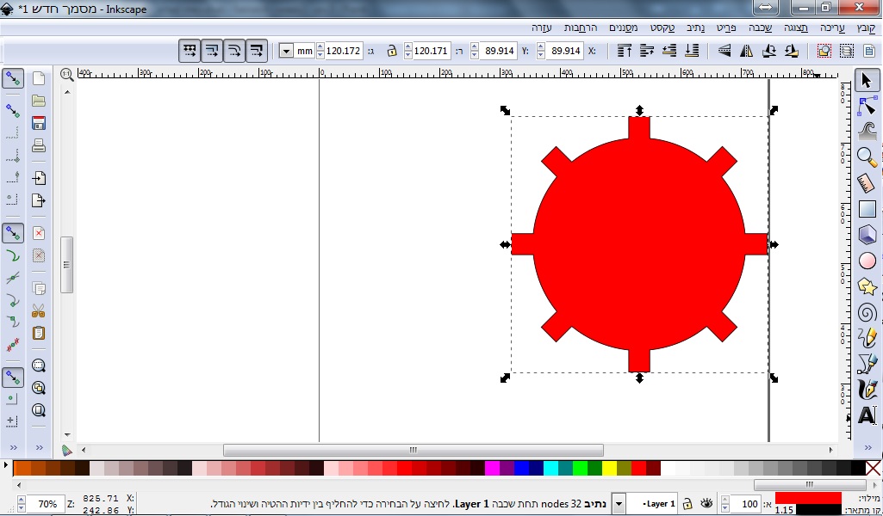This screenshot has width=883, height=516.
Task: Open the קובץ (File) menu
Action: click(x=866, y=28)
